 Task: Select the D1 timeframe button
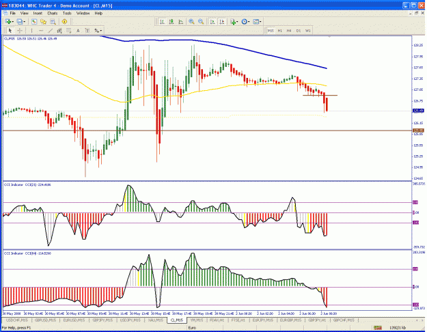299,31
